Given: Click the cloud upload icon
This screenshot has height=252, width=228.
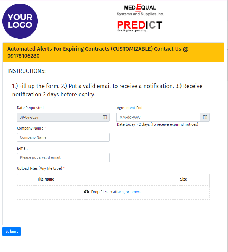Looking at the screenshot, I should [87, 191].
